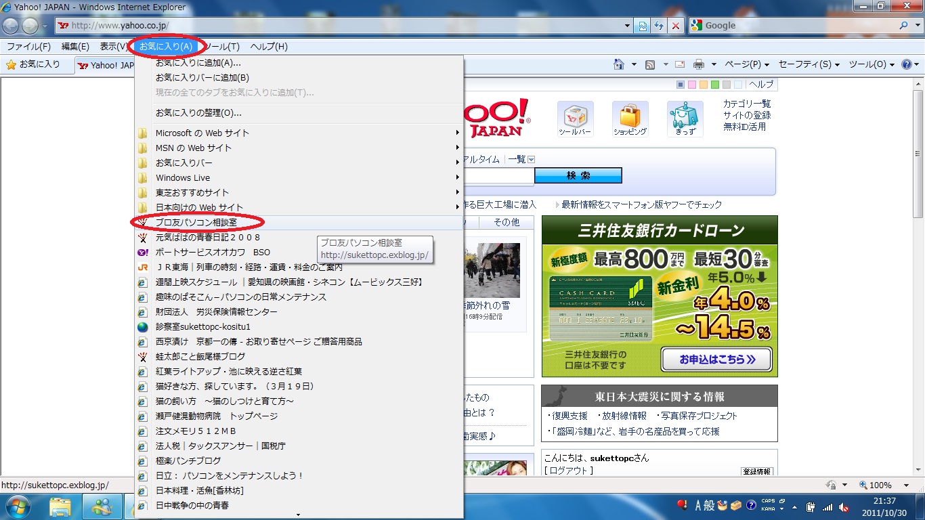Image resolution: width=925 pixels, height=520 pixels.
Task: Click the status bar protected mode icon
Action: 832,485
